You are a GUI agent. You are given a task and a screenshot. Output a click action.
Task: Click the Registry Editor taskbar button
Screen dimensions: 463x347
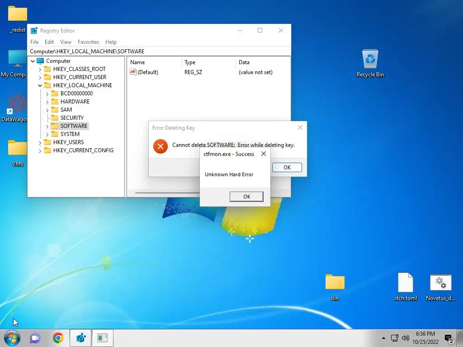(x=80, y=338)
